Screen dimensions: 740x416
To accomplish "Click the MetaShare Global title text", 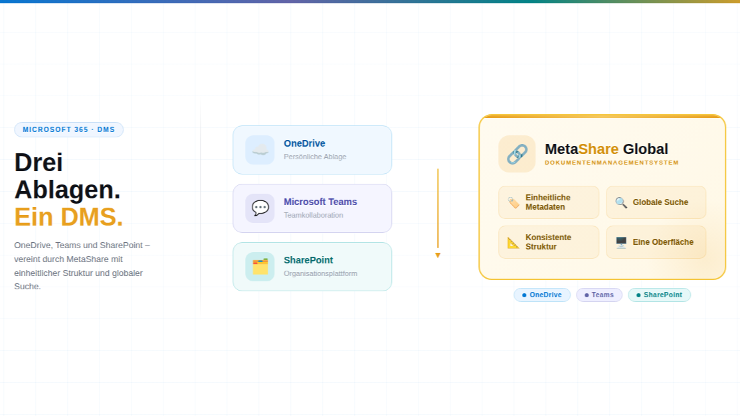I will pyautogui.click(x=606, y=149).
